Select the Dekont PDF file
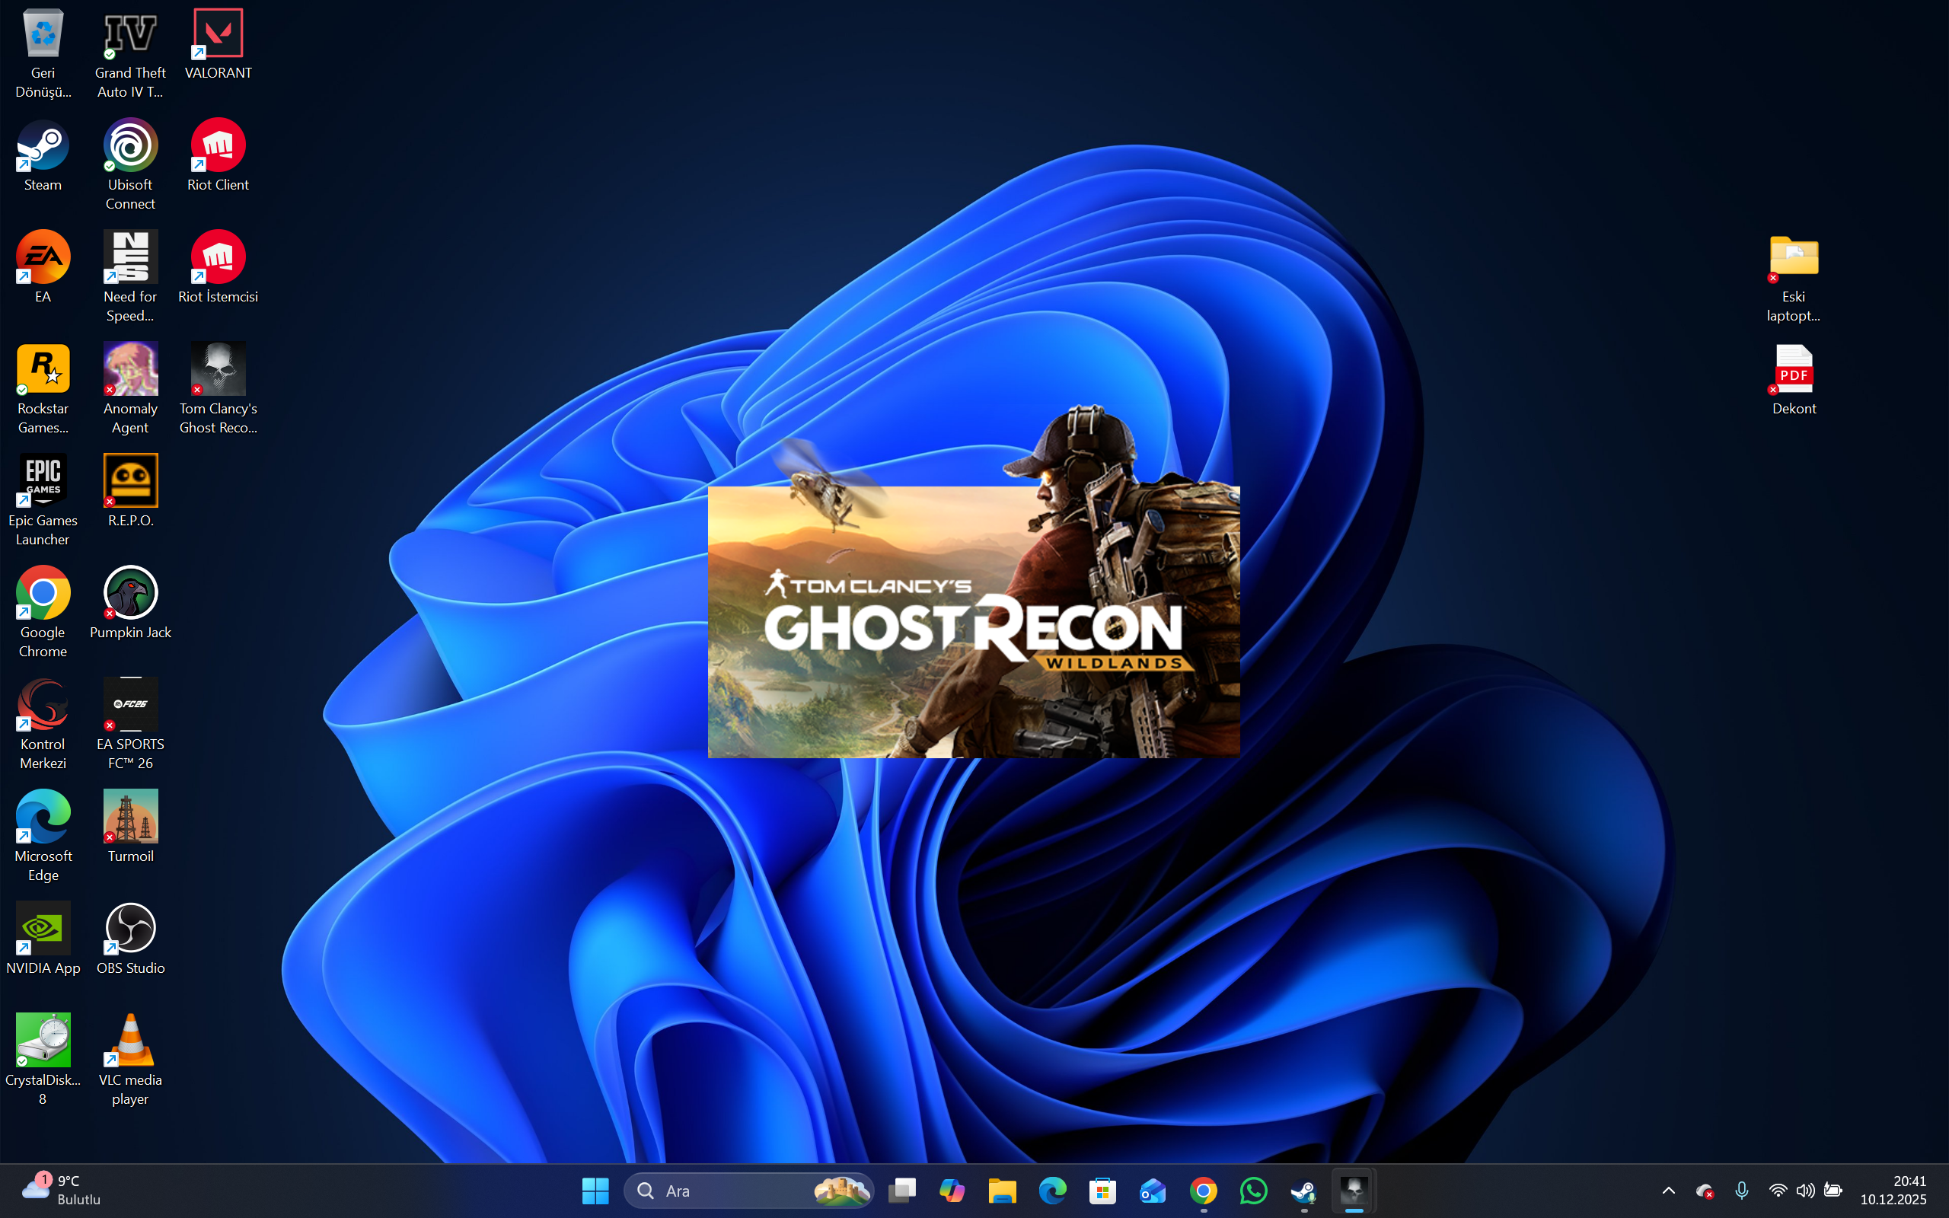The image size is (1949, 1218). (x=1794, y=380)
